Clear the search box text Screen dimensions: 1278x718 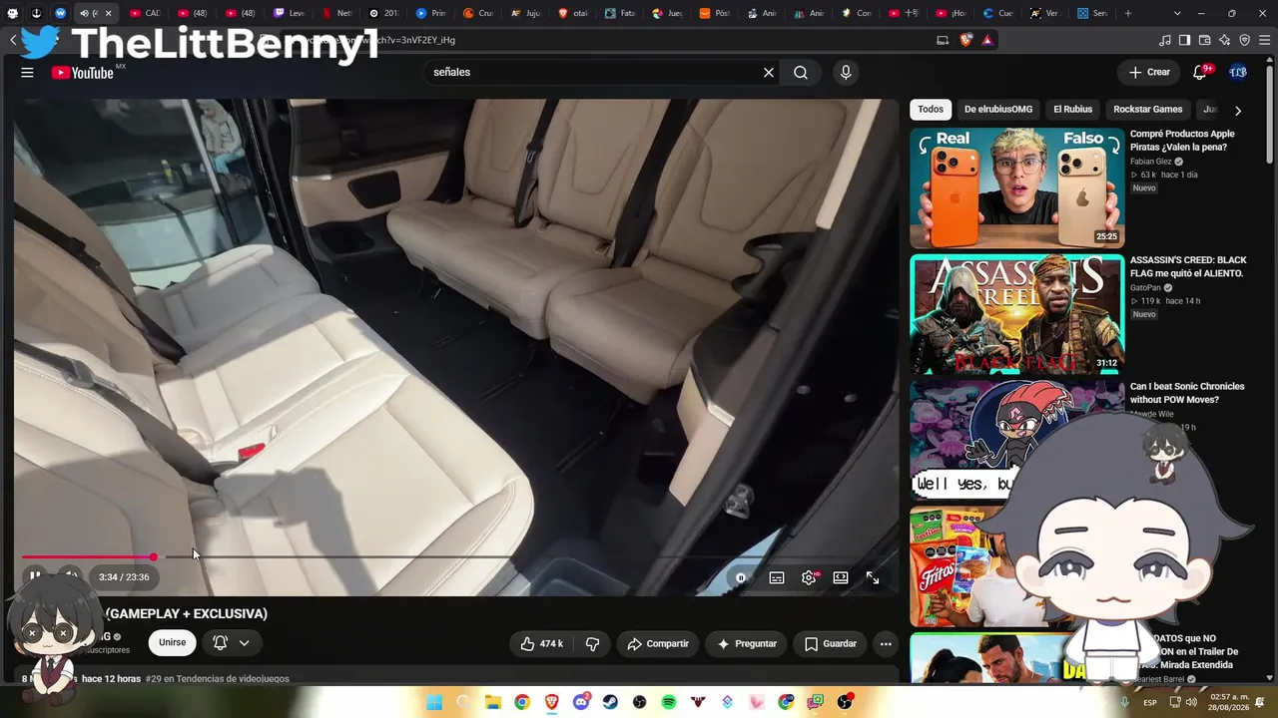769,72
